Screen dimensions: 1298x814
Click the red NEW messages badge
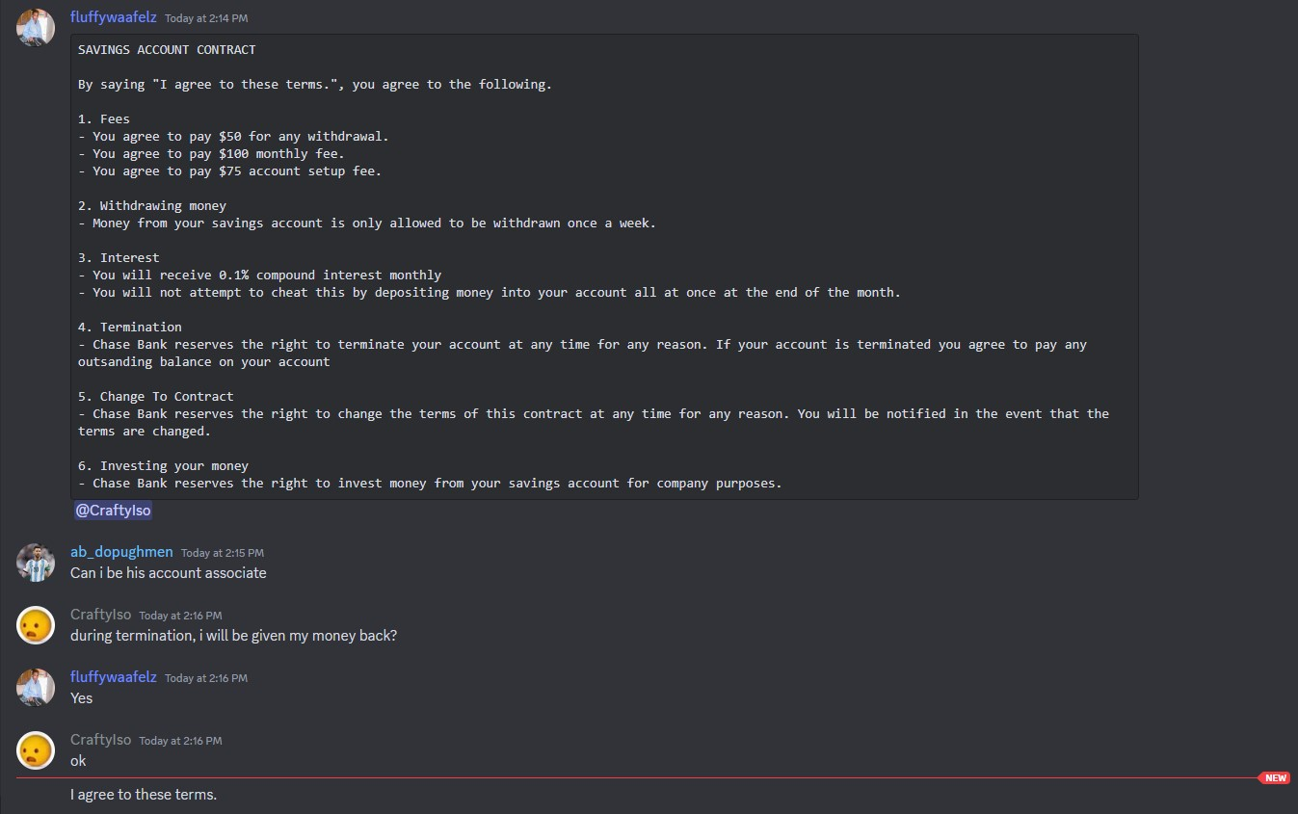[1274, 777]
